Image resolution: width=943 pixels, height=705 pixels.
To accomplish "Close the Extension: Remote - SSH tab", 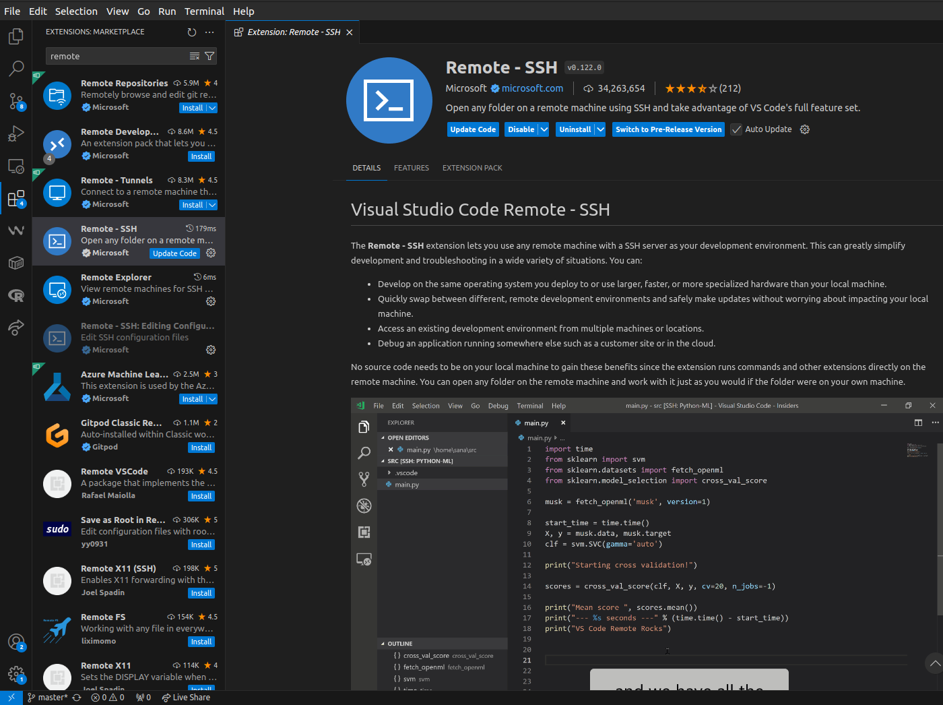I will (350, 32).
